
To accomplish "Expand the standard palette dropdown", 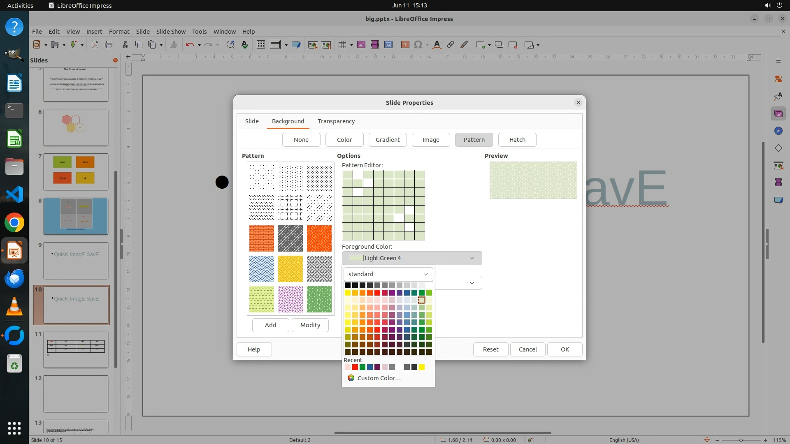I will [388, 274].
